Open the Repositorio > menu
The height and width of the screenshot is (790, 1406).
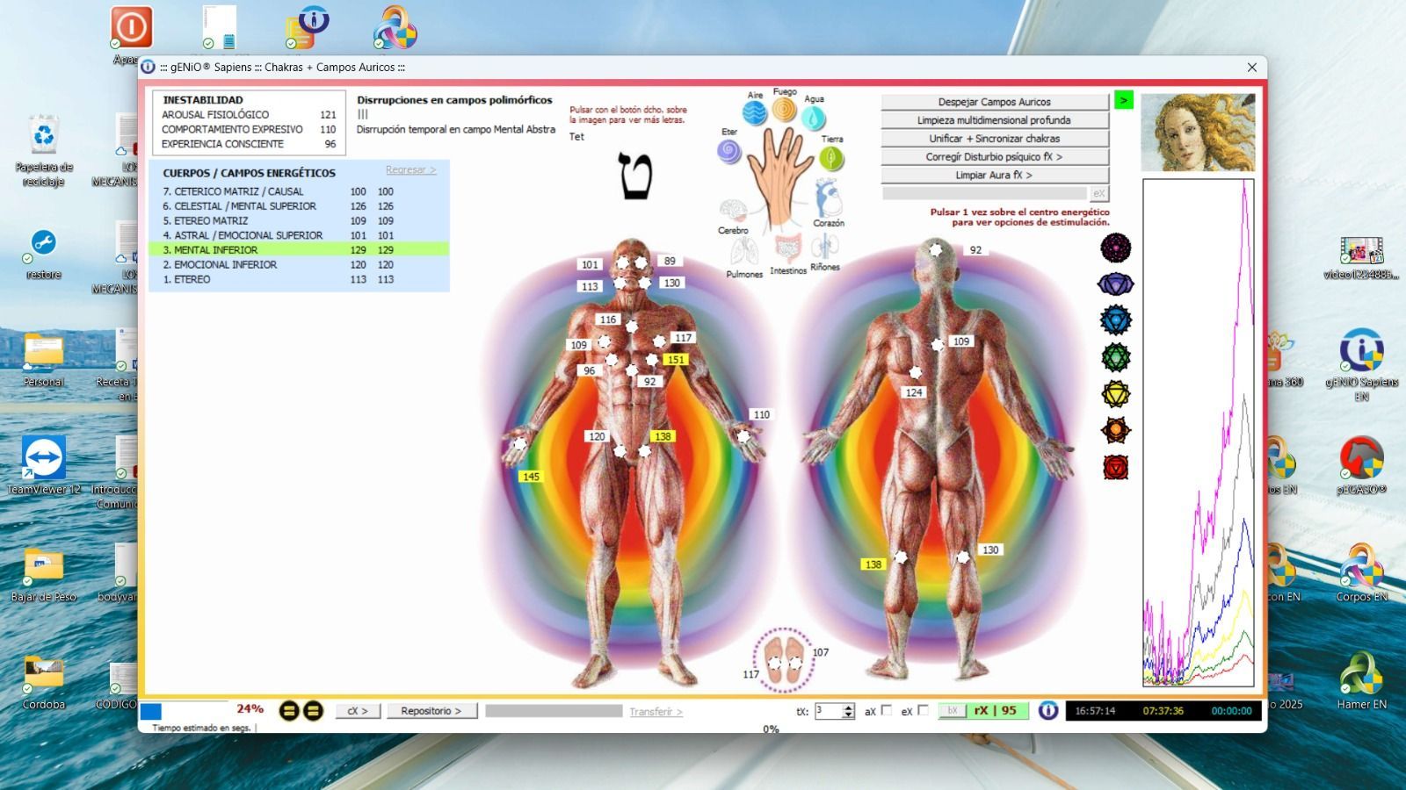[x=431, y=711]
